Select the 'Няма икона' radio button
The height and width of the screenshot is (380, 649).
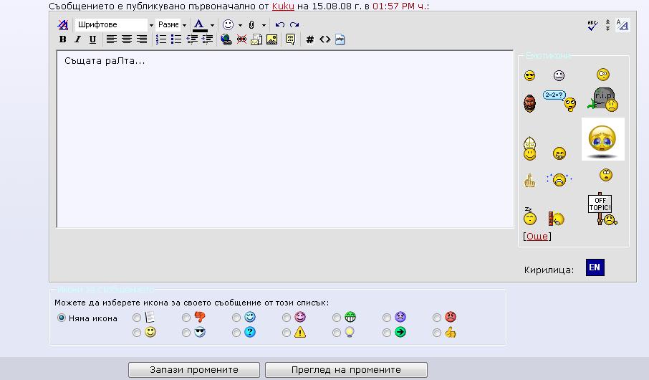(x=61, y=318)
